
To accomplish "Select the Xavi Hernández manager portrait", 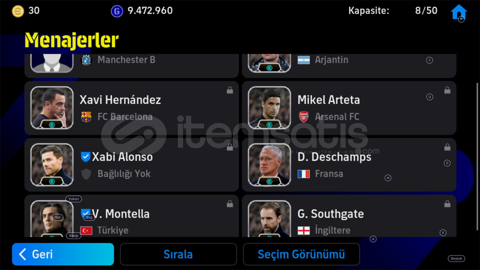I will tap(52, 108).
